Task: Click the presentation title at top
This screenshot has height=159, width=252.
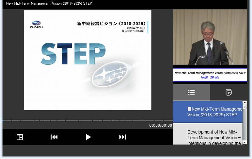Action: (49, 3)
